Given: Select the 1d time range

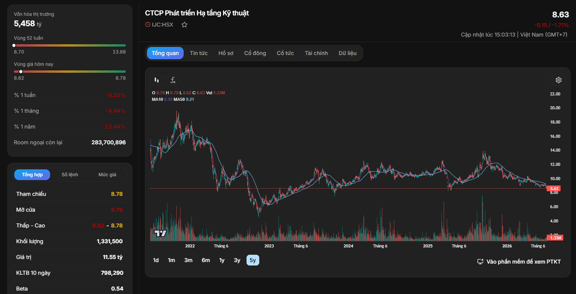Looking at the screenshot, I should click(156, 261).
